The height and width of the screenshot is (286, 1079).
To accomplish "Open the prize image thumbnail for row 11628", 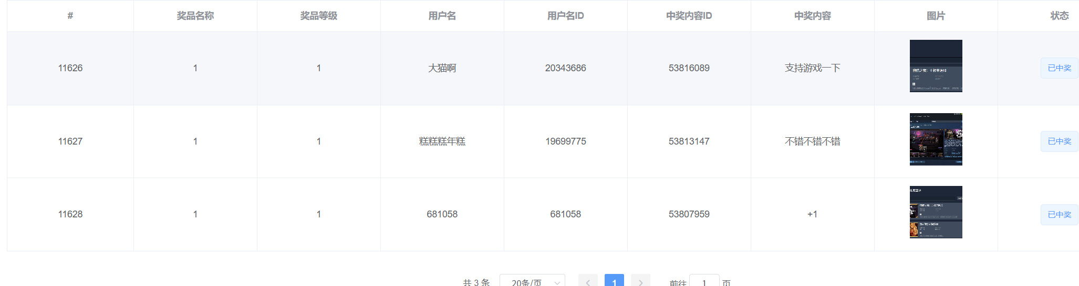I will (x=936, y=212).
